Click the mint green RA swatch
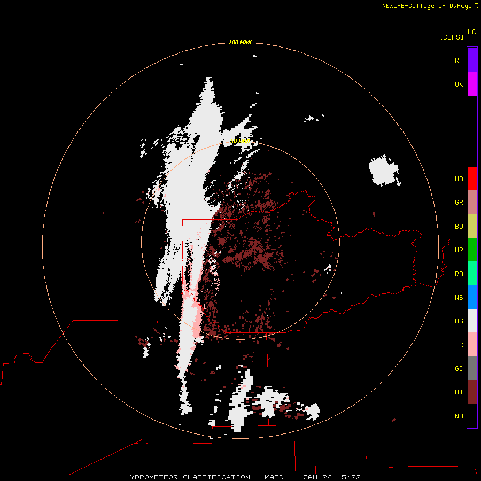 tap(472, 274)
